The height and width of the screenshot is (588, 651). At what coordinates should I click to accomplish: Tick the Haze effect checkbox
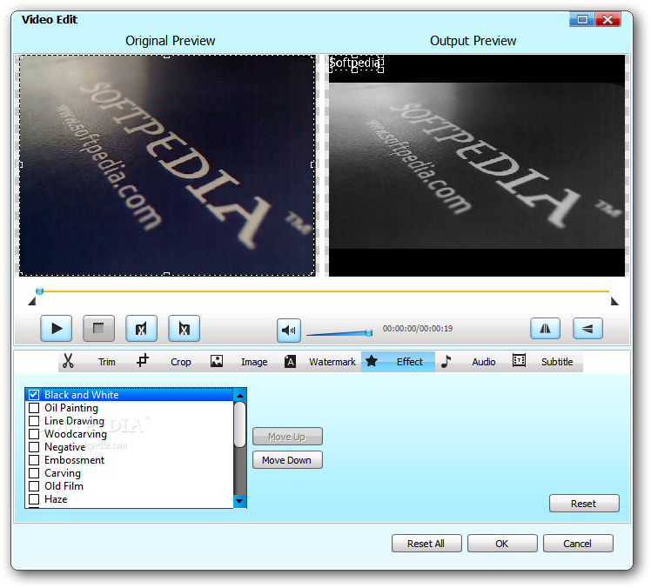click(x=34, y=499)
